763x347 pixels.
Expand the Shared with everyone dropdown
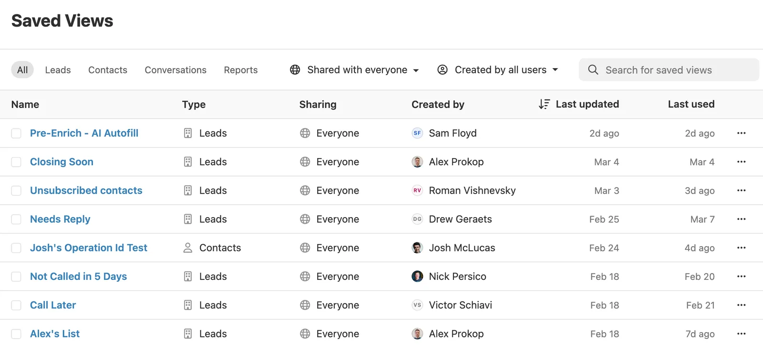(354, 70)
